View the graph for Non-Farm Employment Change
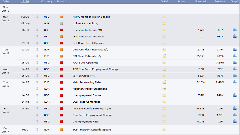 click(x=234, y=115)
